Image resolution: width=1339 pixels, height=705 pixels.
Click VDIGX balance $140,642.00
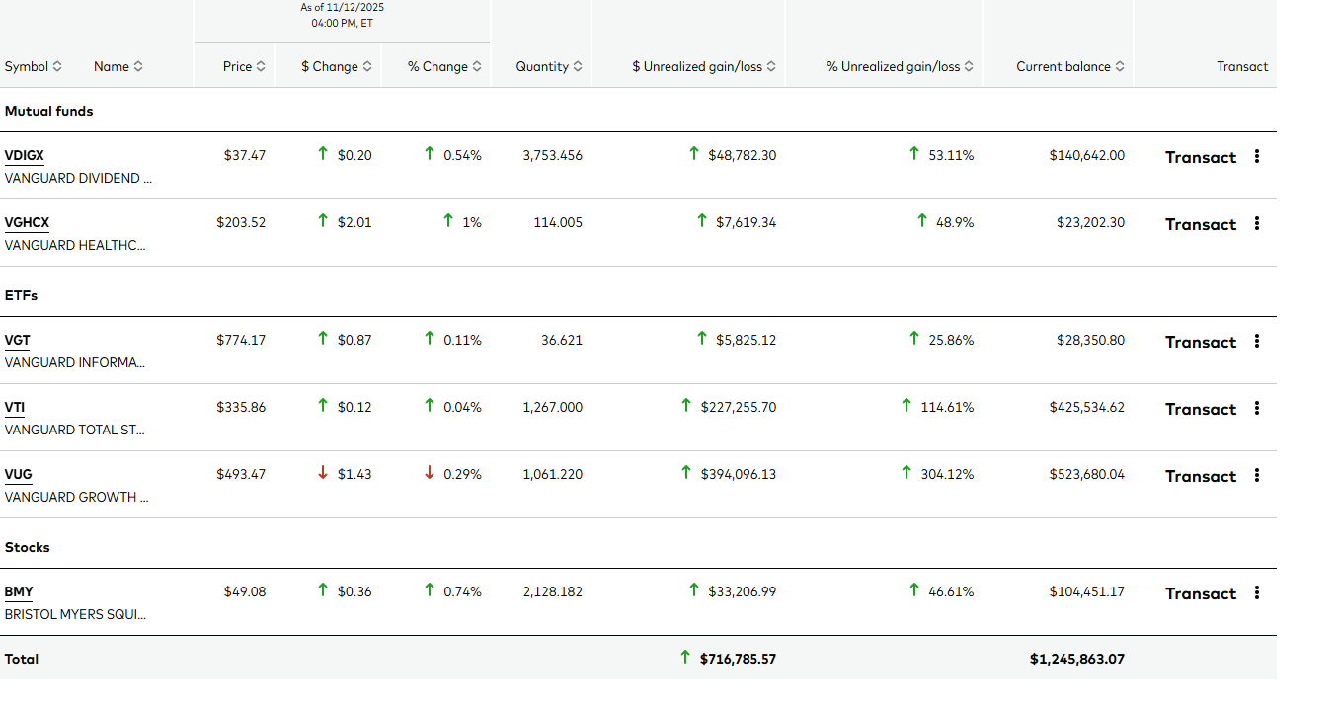click(x=1087, y=155)
